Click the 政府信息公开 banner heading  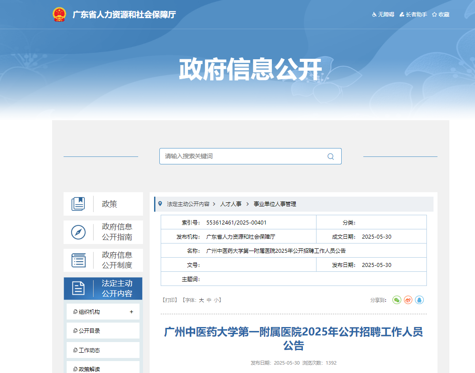[250, 69]
